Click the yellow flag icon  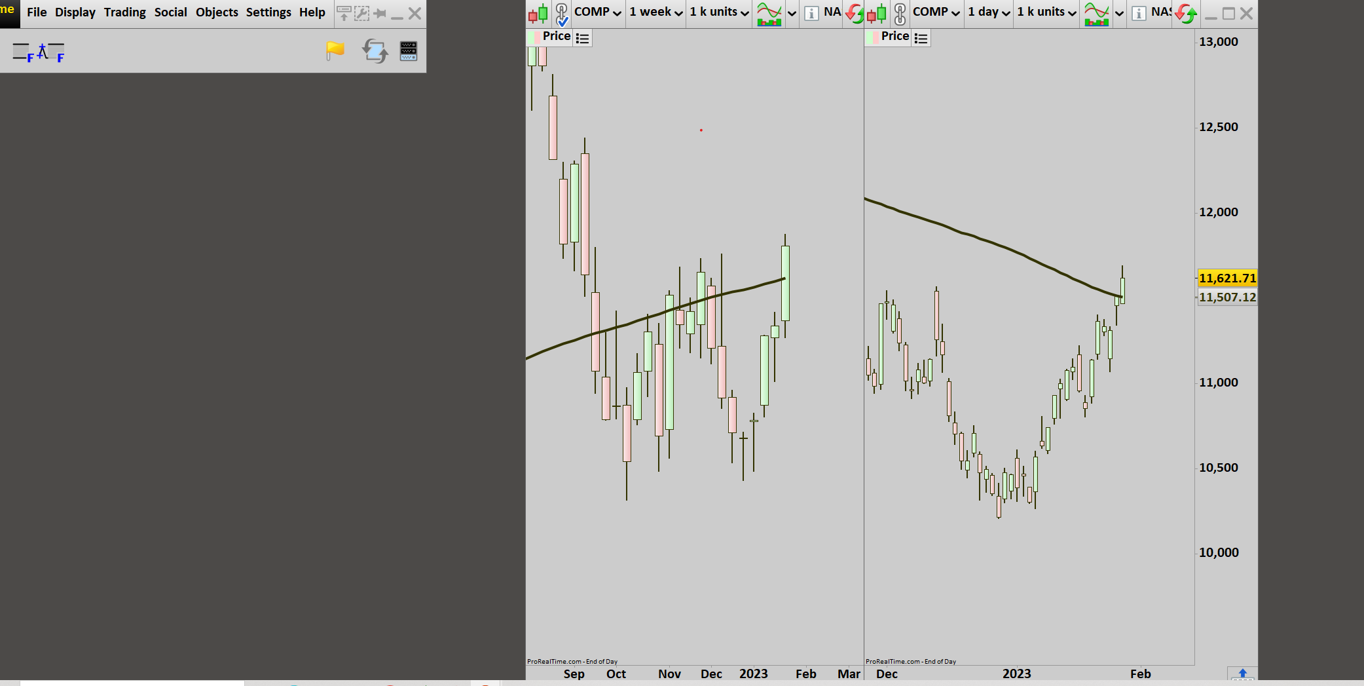tap(335, 51)
